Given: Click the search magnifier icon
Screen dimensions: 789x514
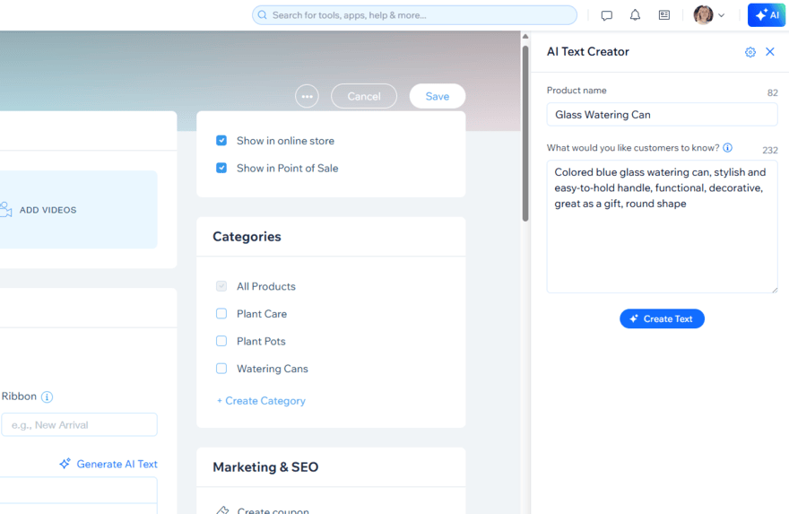Looking at the screenshot, I should pos(262,15).
